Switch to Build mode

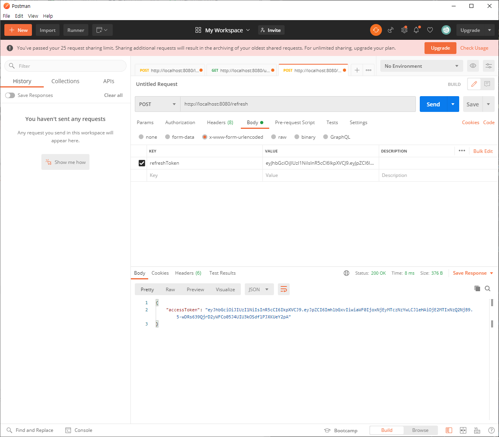pyautogui.click(x=387, y=430)
